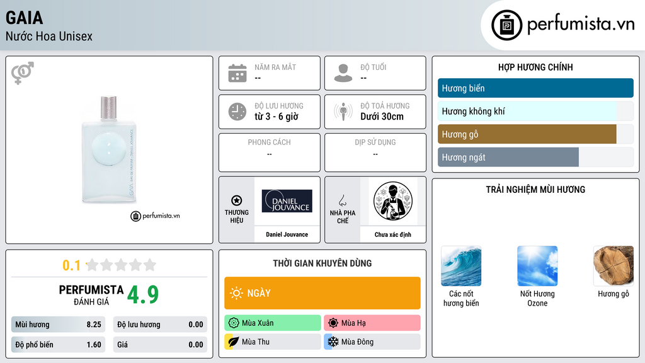Click the nose icon above Nhà pha chế

[342, 200]
